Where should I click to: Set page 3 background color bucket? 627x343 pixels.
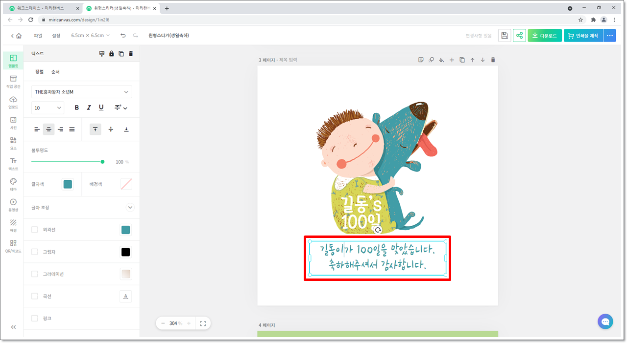(441, 60)
